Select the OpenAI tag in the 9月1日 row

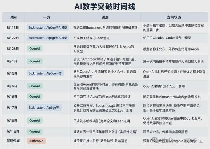point(34,61)
